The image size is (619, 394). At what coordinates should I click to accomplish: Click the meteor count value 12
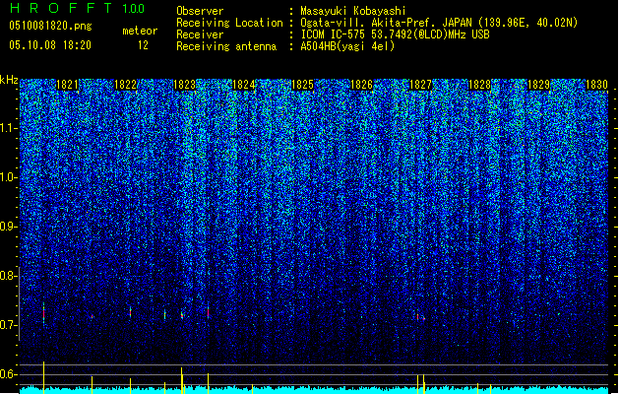tap(143, 45)
